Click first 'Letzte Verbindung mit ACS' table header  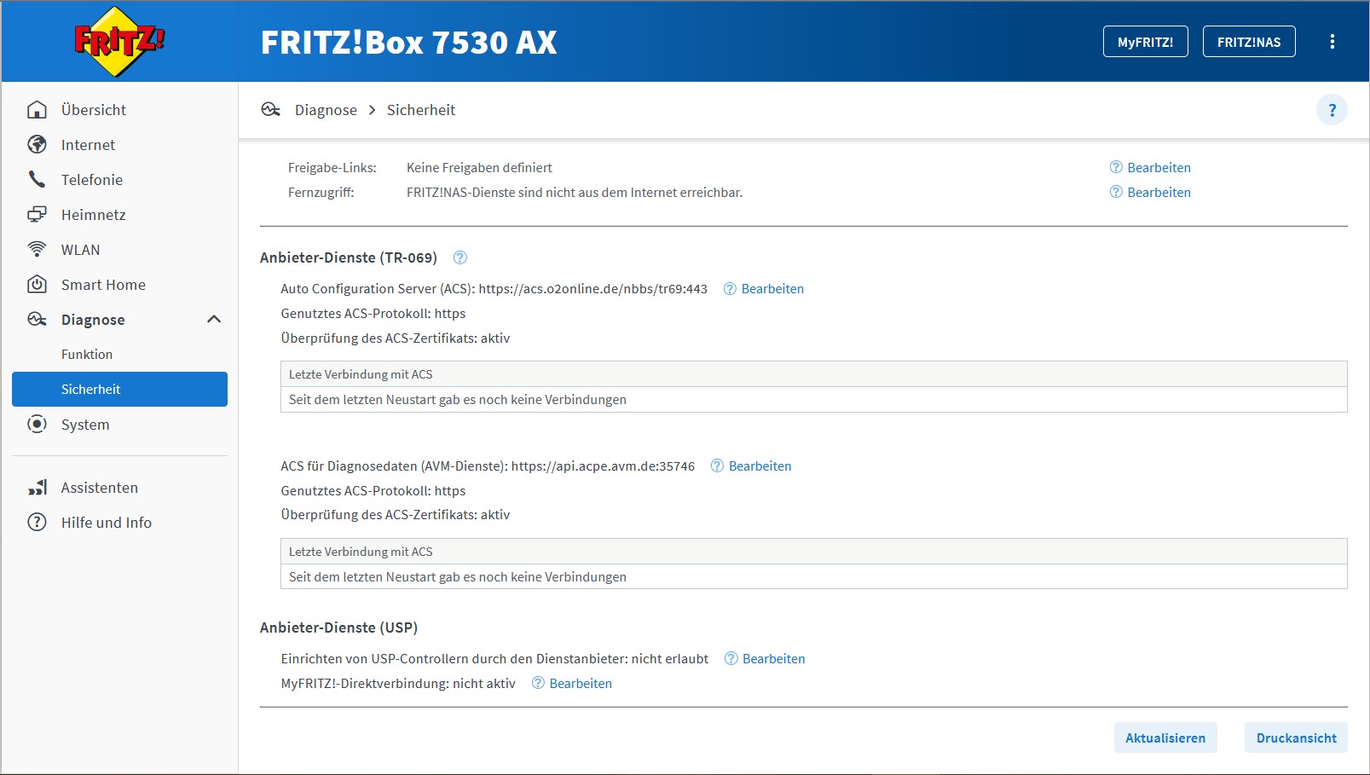click(x=813, y=374)
